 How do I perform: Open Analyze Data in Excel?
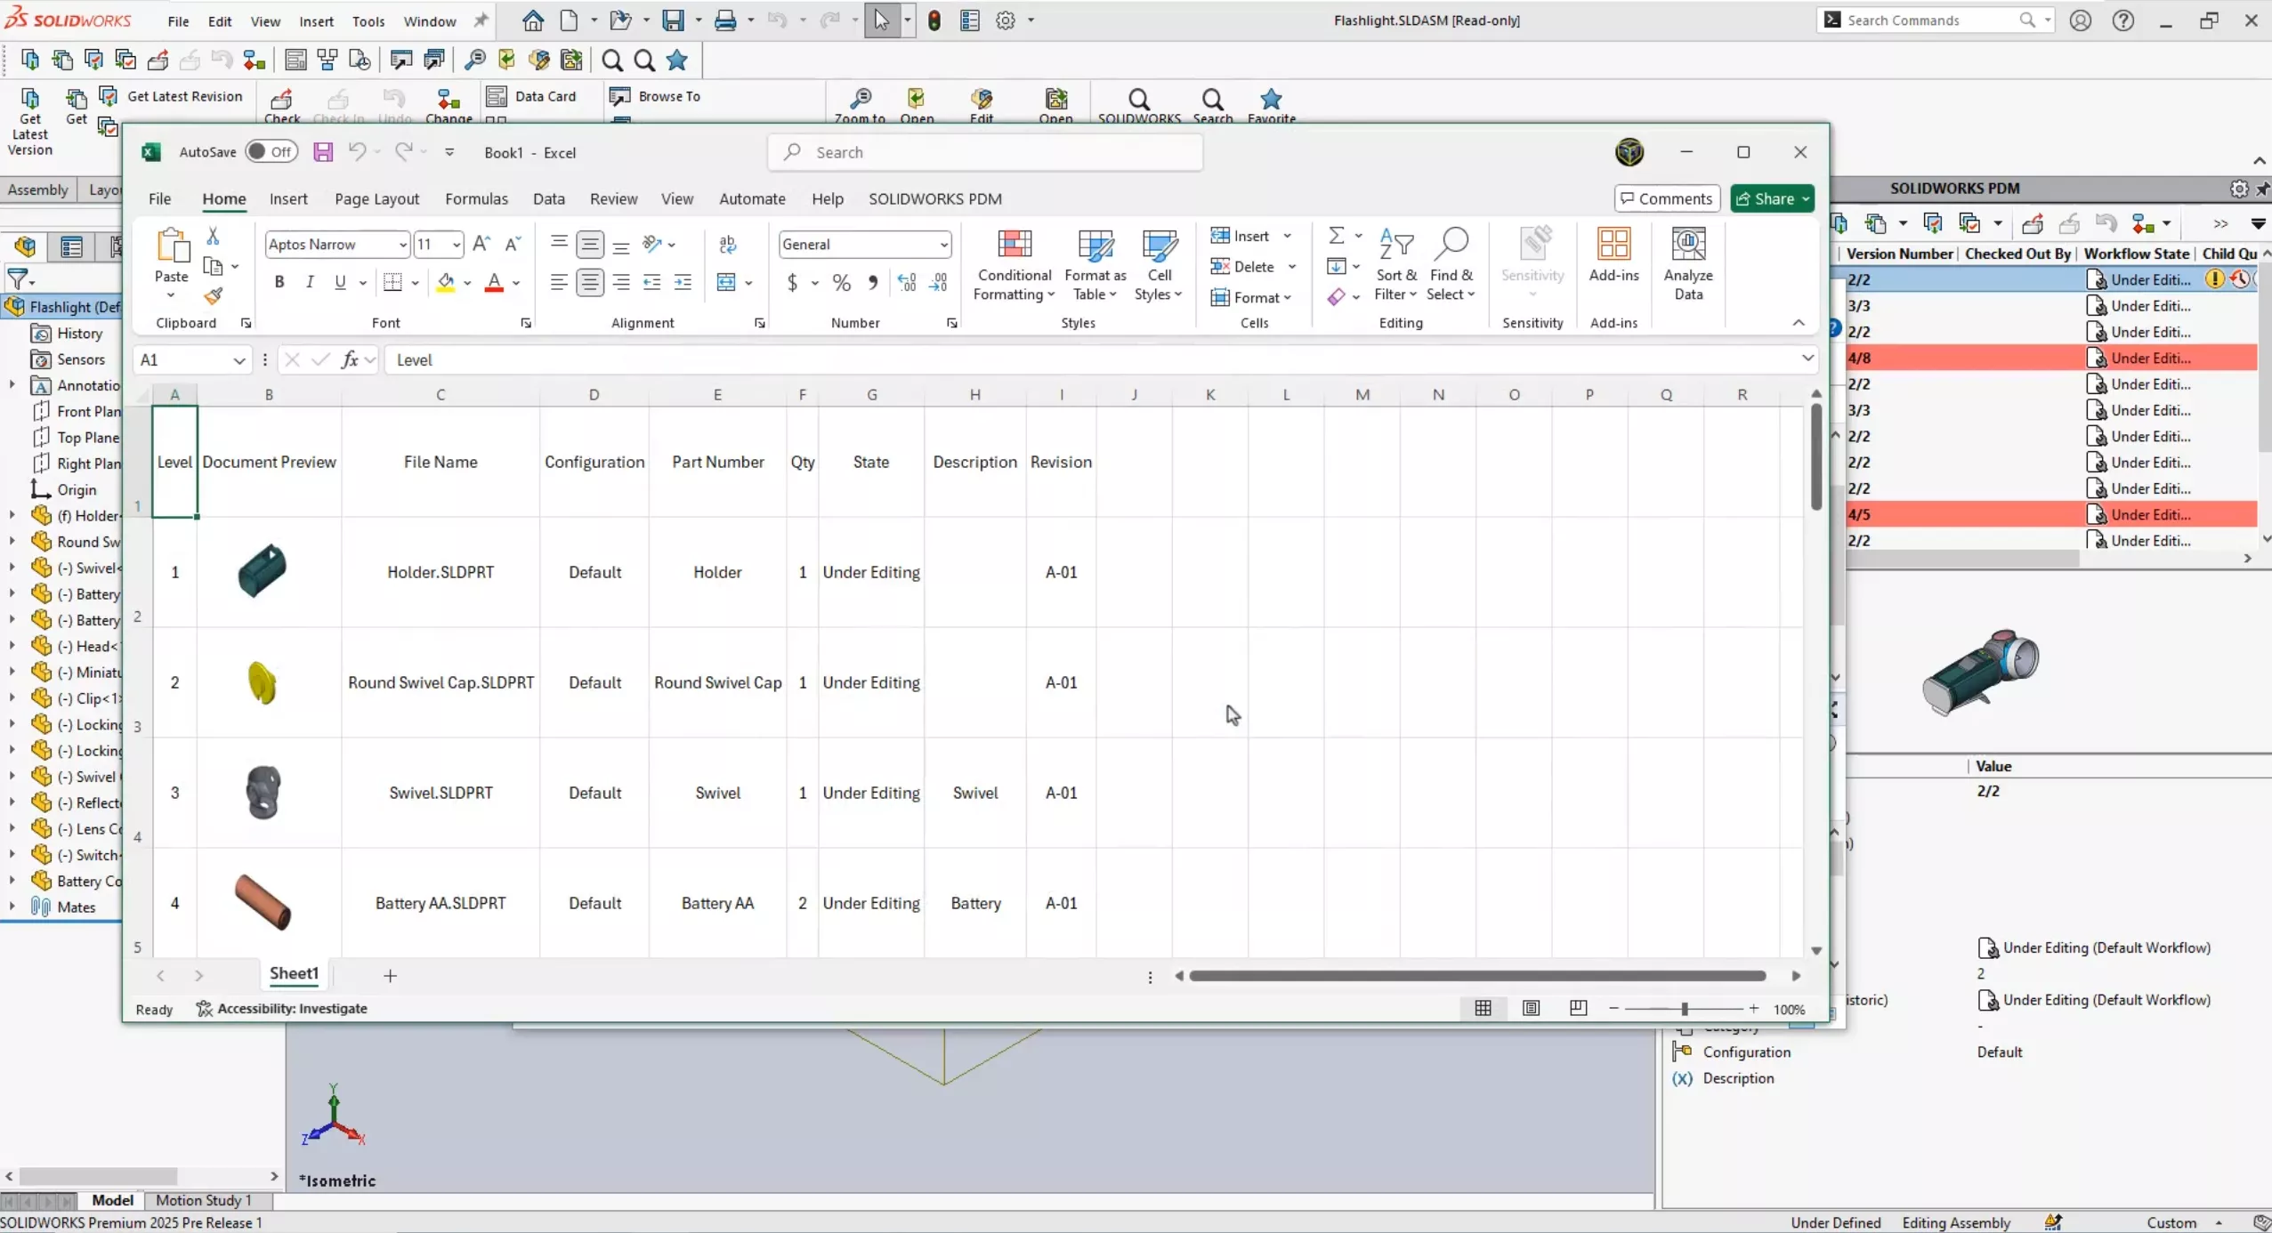pos(1688,264)
